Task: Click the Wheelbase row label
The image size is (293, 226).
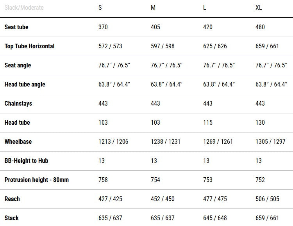Action: point(18,141)
